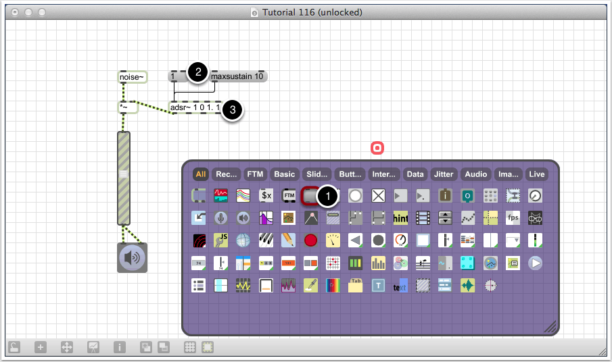Toggle patcher lock icon in bottom toolbar
This screenshot has width=612, height=362.
click(x=14, y=347)
